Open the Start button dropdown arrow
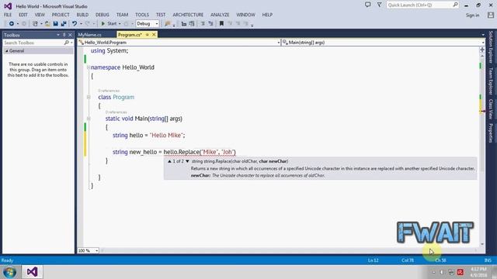Image resolution: width=497 pixels, height=279 pixels. [x=120, y=24]
